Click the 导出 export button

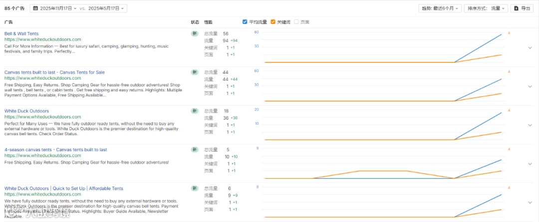click(522, 8)
